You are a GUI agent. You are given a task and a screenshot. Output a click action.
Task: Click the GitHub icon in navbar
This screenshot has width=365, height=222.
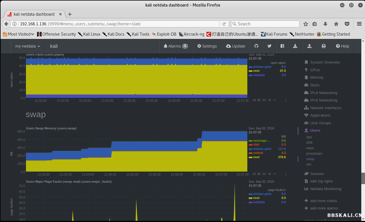coord(256,46)
